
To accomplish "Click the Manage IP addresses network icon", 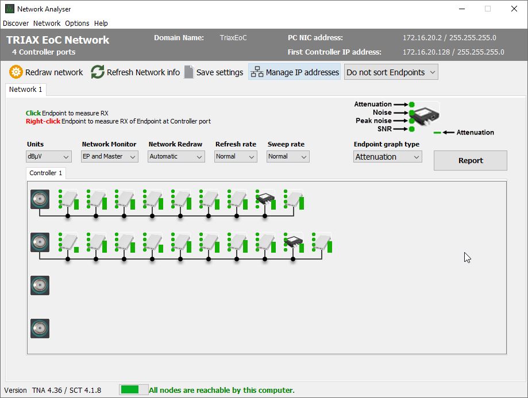I will (257, 72).
